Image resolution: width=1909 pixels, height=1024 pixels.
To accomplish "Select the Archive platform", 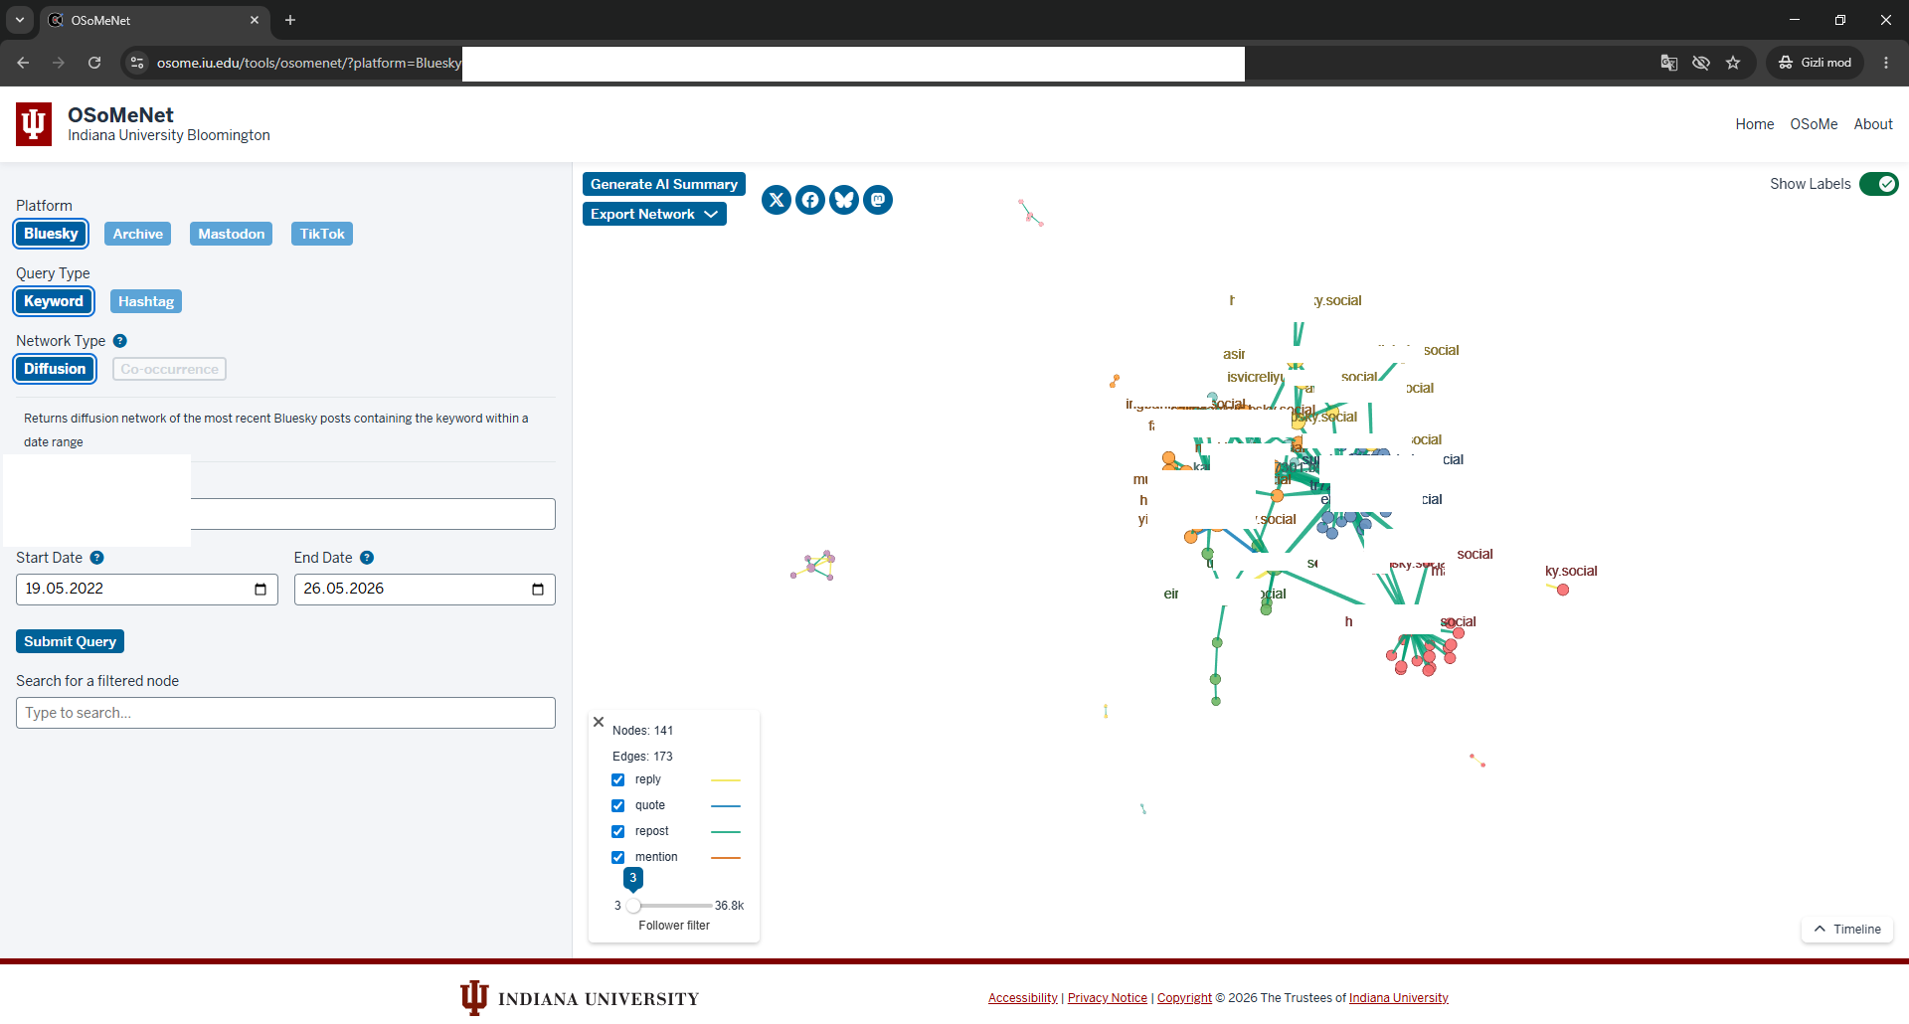I will coord(137,234).
